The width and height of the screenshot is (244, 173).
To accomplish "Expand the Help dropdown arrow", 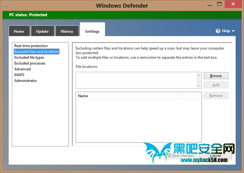I will click(x=233, y=31).
